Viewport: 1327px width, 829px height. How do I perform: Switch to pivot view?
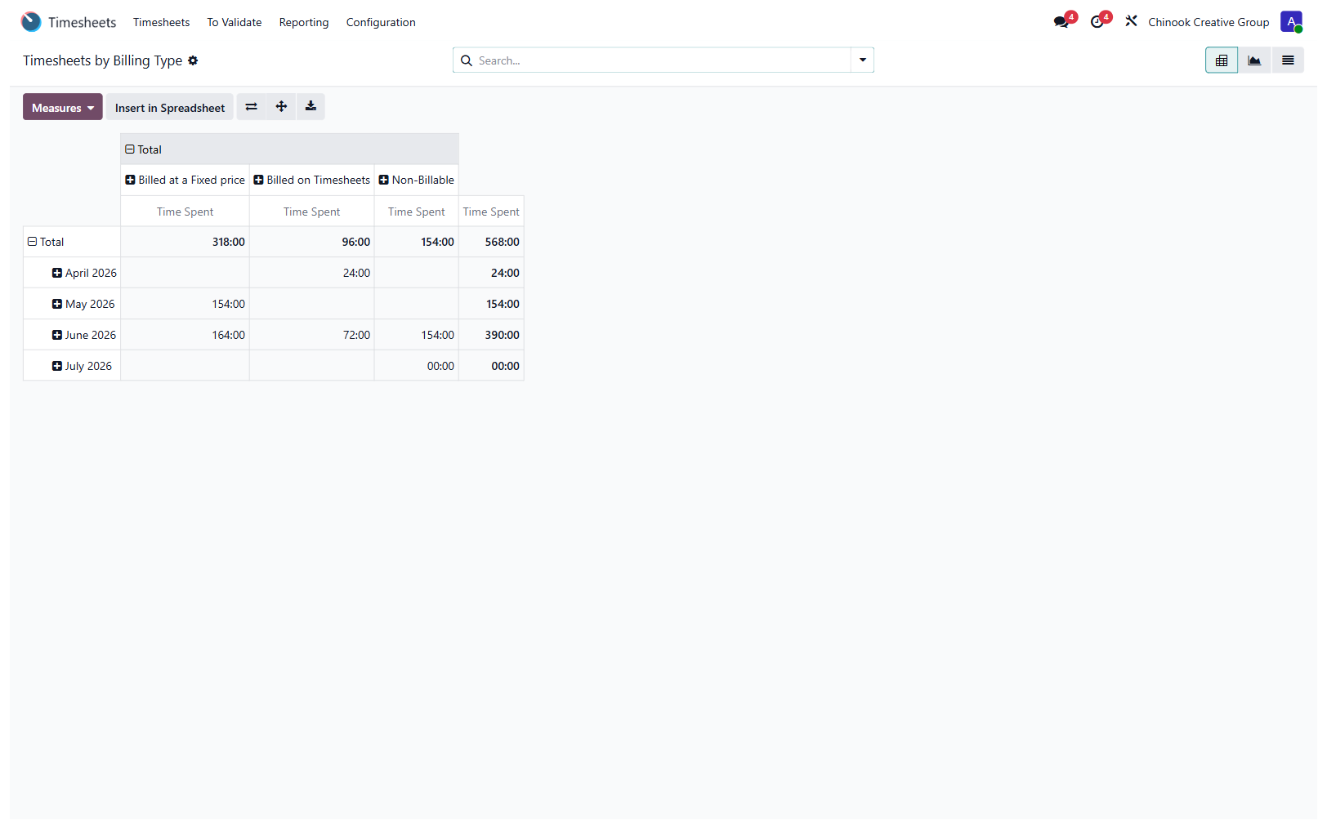[x=1222, y=60]
